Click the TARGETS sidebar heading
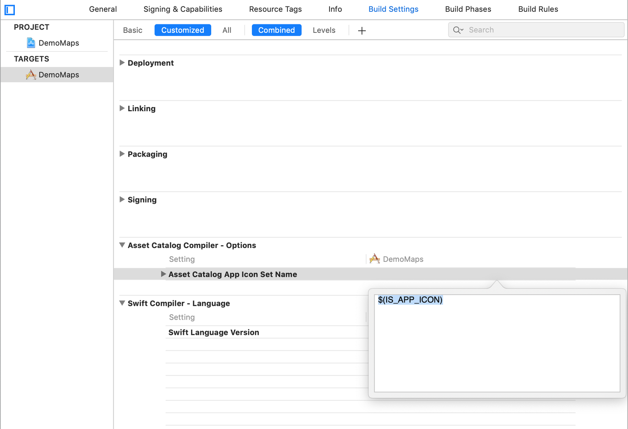Viewport: 628px width, 429px height. (x=32, y=59)
